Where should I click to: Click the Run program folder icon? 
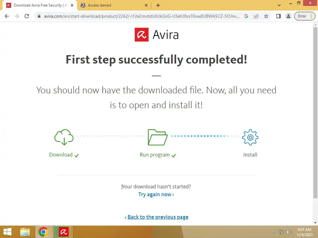coord(157,137)
